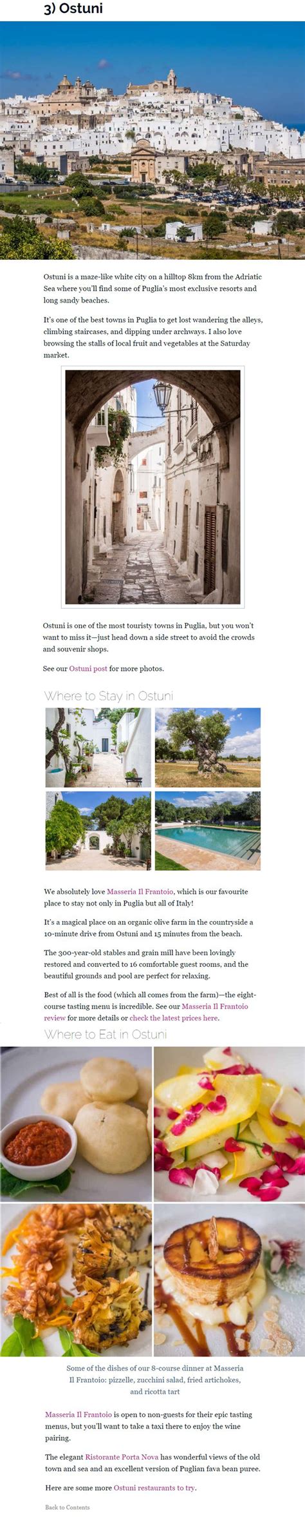Viewport: 305px width, 1537px height.
Task: Click the Where to Stay in Ostuni heading
Action: [x=109, y=696]
